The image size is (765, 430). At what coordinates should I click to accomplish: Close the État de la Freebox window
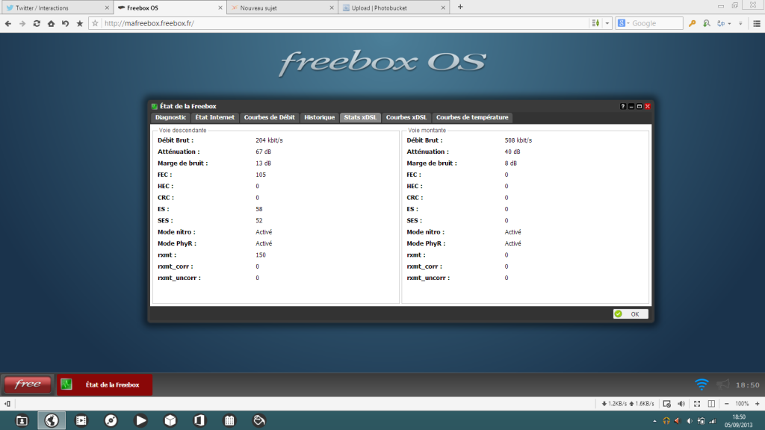(648, 106)
